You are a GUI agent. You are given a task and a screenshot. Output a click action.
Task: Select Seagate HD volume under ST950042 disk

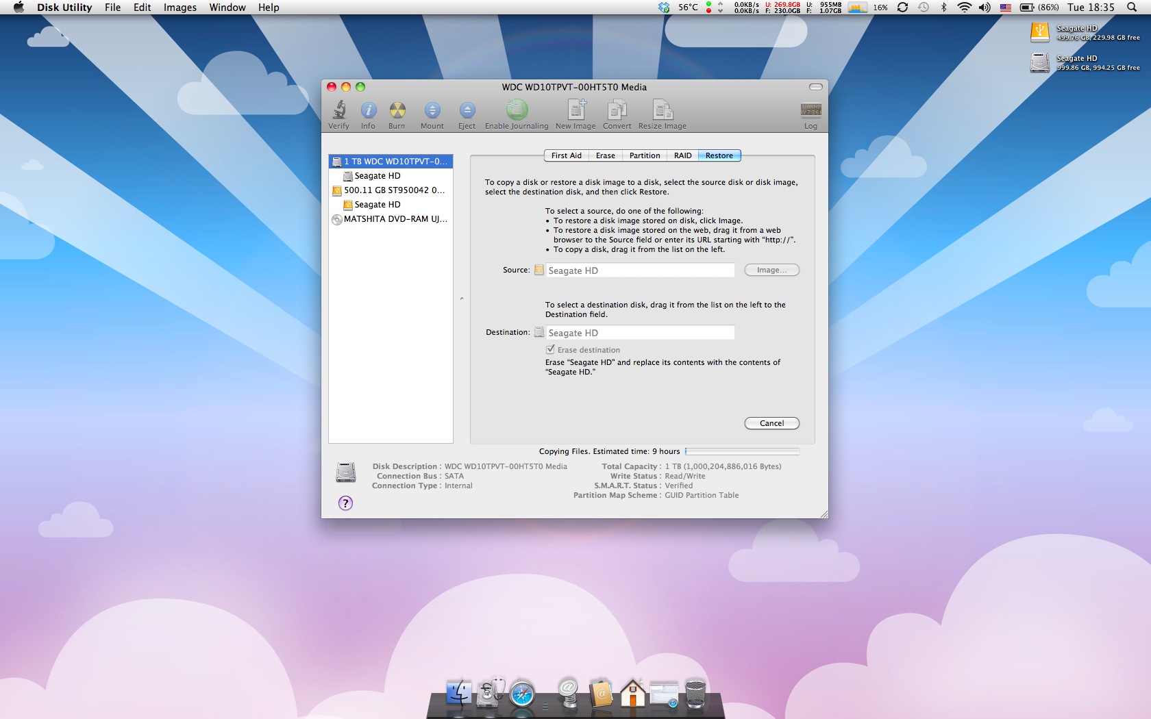pos(391,205)
